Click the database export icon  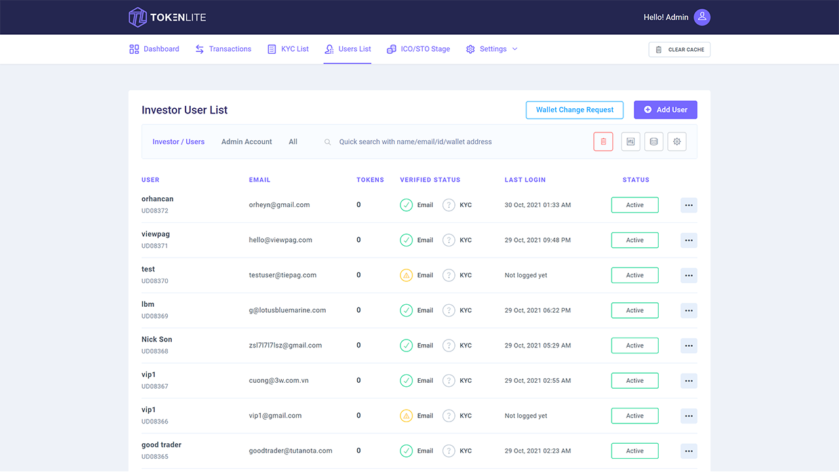point(654,142)
